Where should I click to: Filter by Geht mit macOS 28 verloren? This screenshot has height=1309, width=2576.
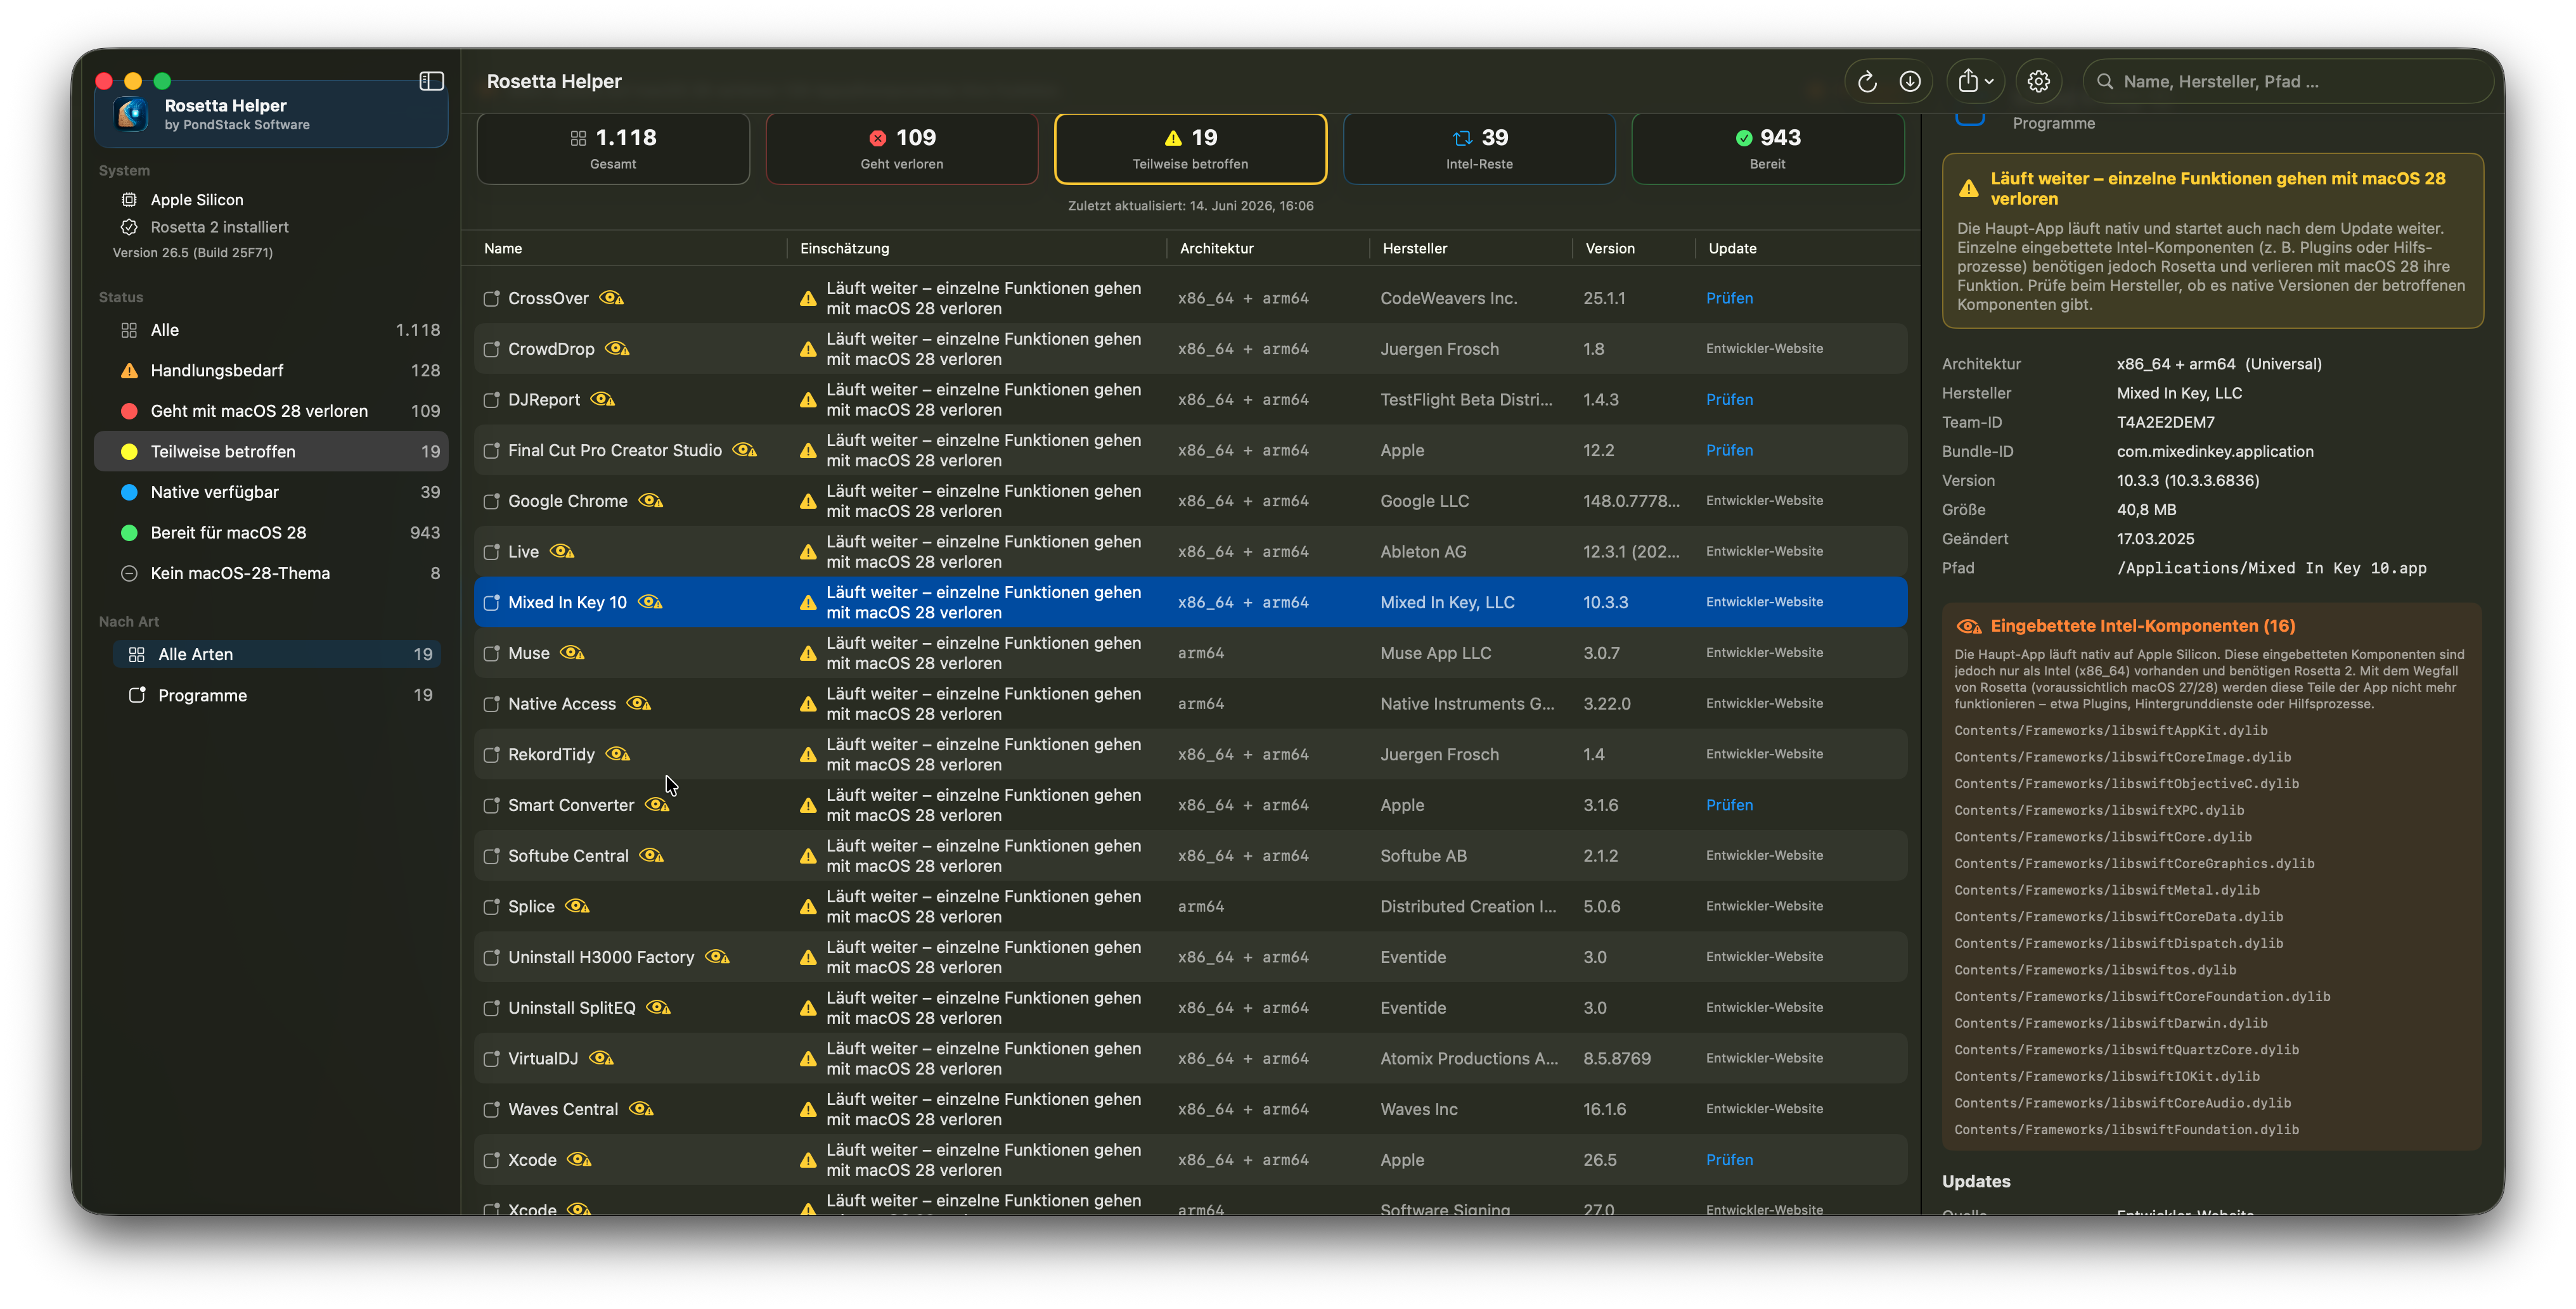(x=271, y=411)
